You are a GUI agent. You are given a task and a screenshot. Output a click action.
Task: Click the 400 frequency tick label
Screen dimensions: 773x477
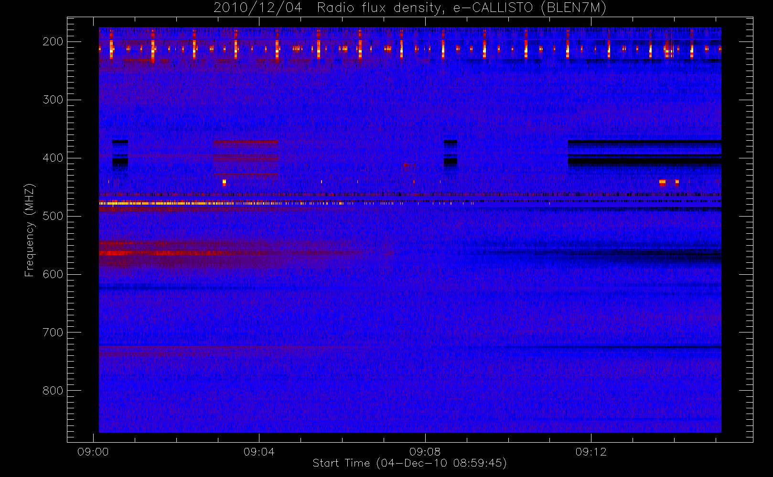pyautogui.click(x=53, y=158)
